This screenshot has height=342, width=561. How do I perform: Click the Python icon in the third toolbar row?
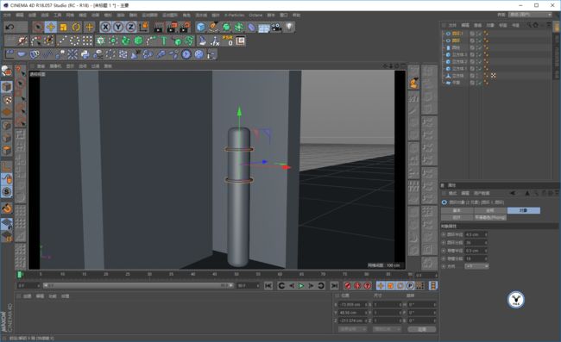85,54
